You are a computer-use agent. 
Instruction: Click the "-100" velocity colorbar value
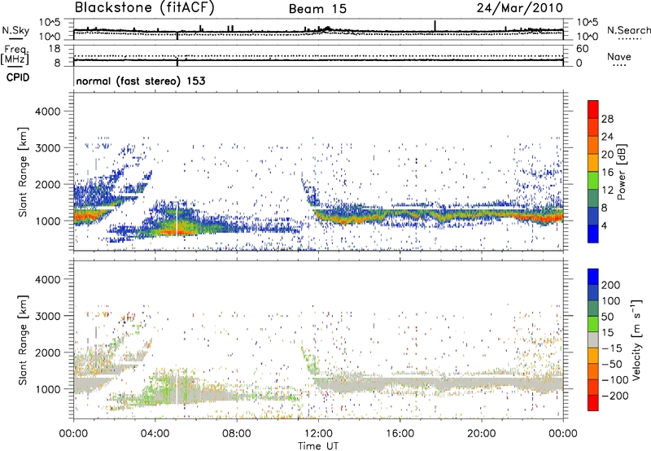pyautogui.click(x=614, y=380)
